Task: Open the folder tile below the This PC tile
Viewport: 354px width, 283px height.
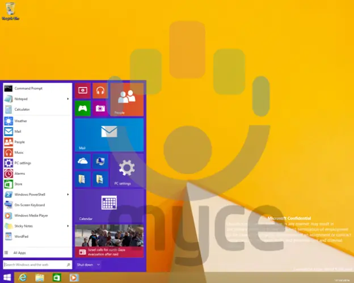Action: 100,179
